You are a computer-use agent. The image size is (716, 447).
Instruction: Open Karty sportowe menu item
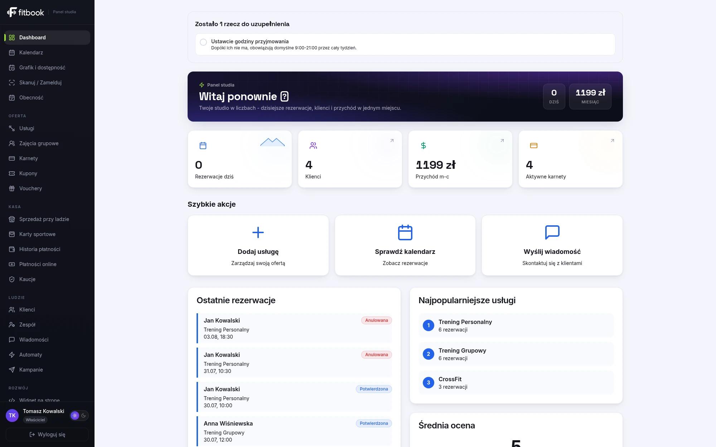(47, 234)
